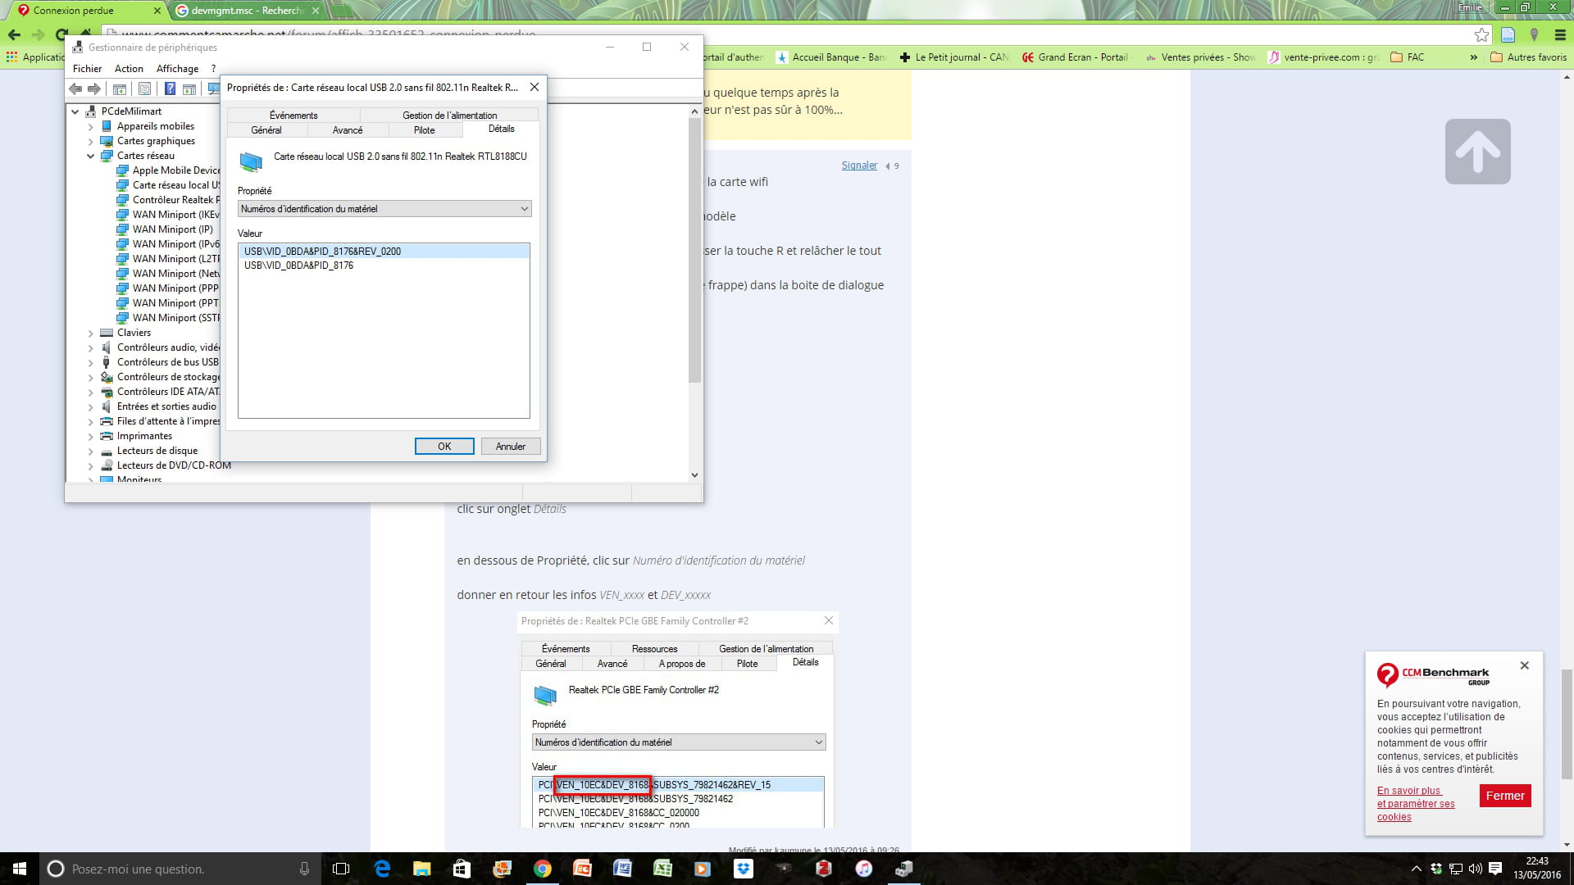Click Cortana search box 'Posez-moi une question'

coord(180,869)
